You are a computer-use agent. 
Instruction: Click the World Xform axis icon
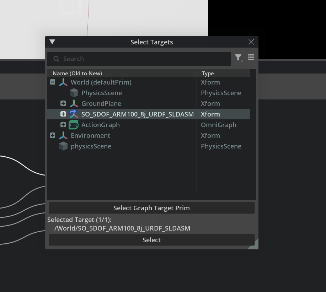(63, 82)
